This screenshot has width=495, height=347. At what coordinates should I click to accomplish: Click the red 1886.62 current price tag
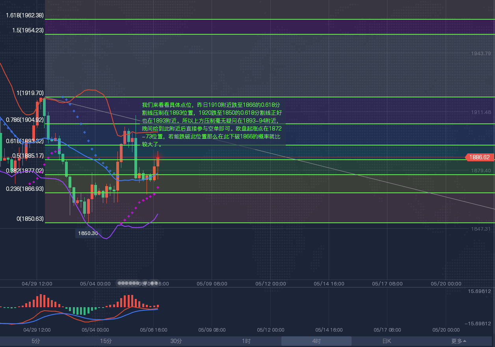coord(479,157)
